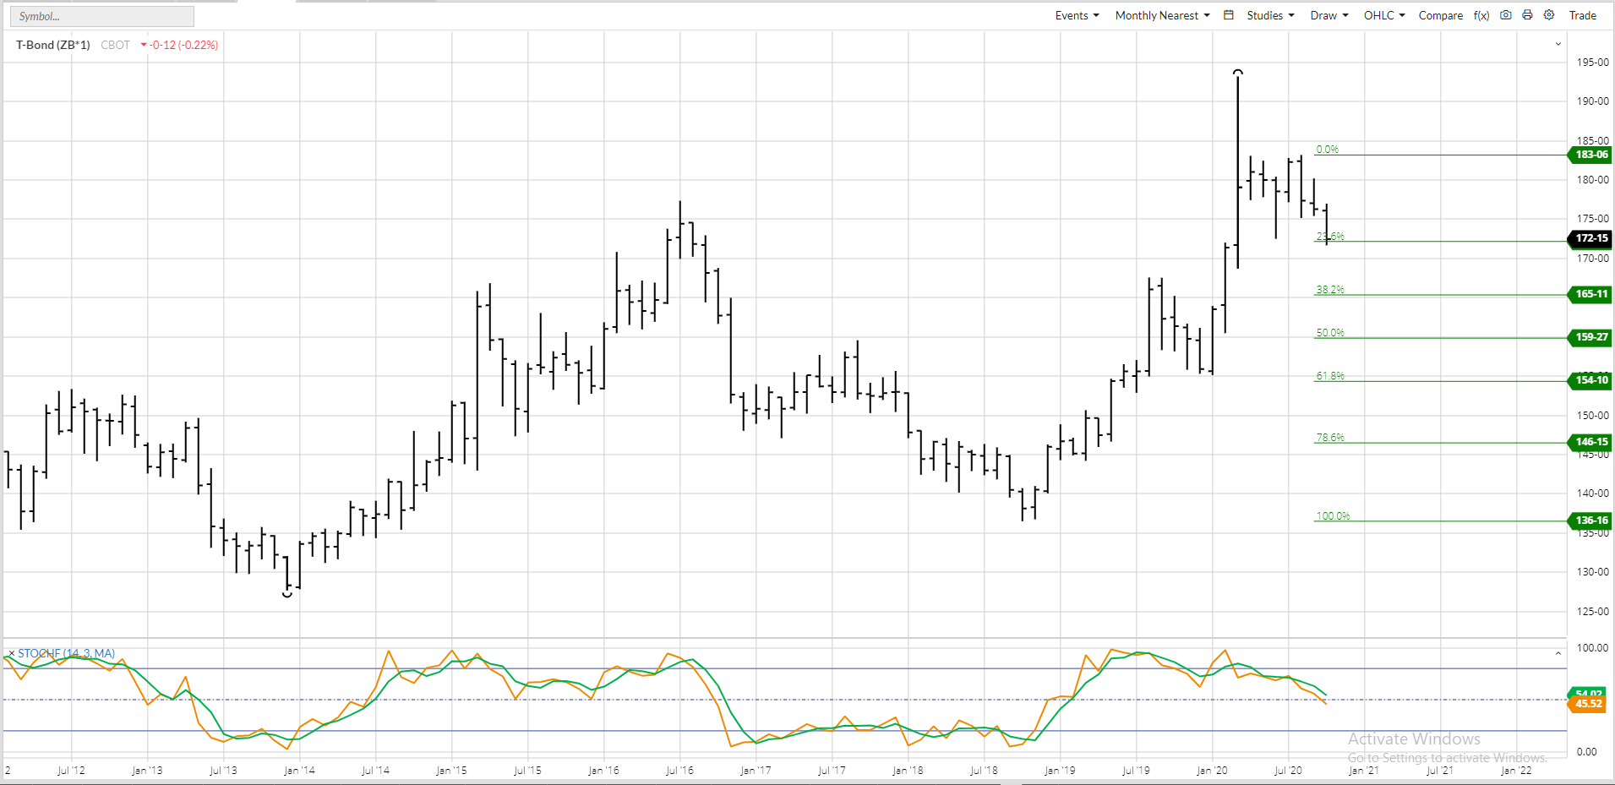Collapse the stochastic study panel chevron

[1558, 653]
